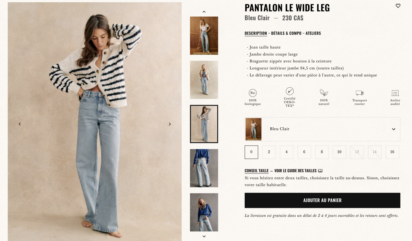Select thumbnail showing jeans from behind

(x=204, y=168)
